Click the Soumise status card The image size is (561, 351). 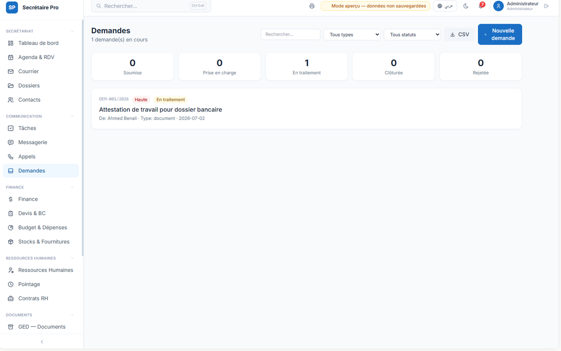(x=132, y=67)
